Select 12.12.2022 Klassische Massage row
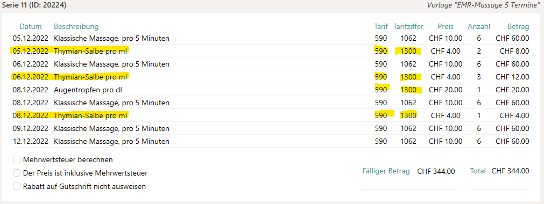 (271, 141)
